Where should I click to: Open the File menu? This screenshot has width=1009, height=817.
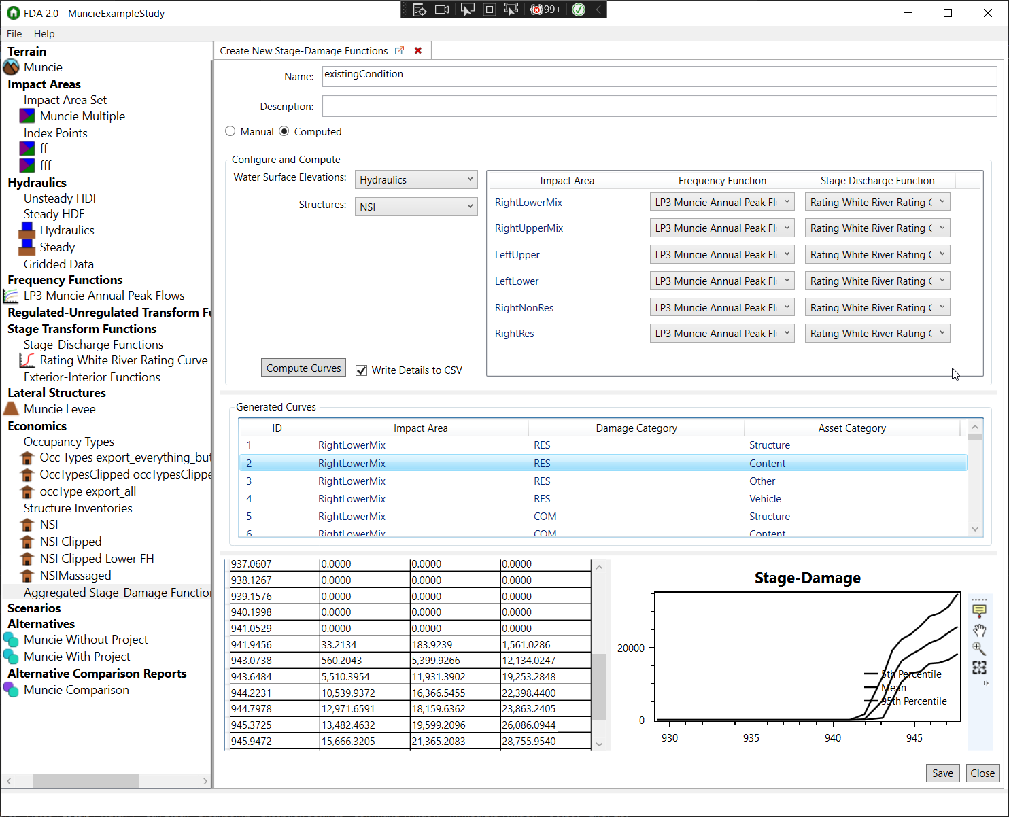pos(14,33)
